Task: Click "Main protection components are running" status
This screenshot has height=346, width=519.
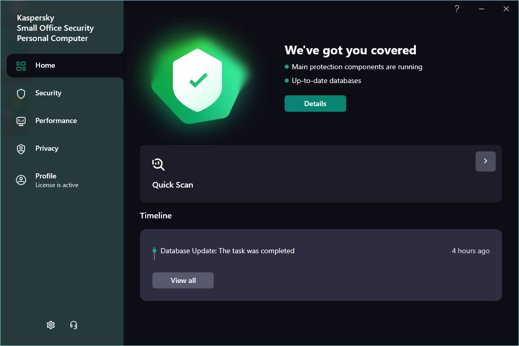Action: click(x=357, y=67)
